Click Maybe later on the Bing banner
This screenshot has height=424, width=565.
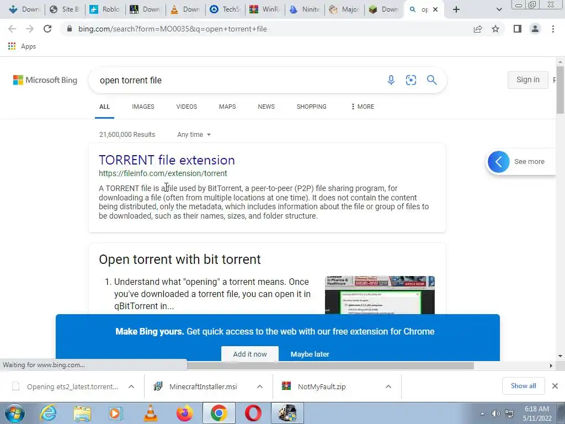click(310, 354)
